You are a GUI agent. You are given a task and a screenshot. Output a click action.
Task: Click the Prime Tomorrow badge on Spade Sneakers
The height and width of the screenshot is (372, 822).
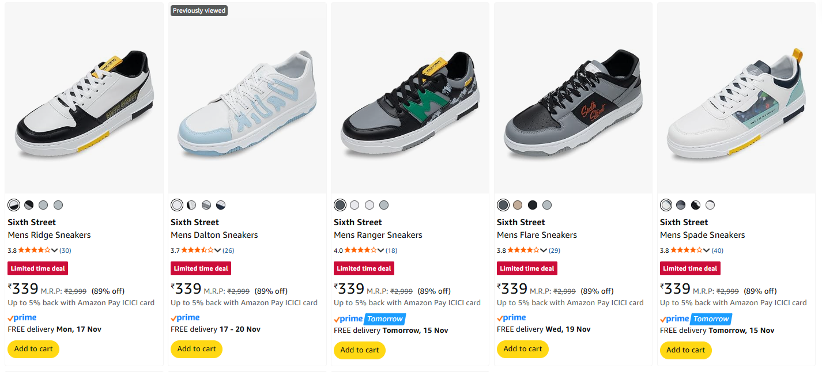(711, 319)
